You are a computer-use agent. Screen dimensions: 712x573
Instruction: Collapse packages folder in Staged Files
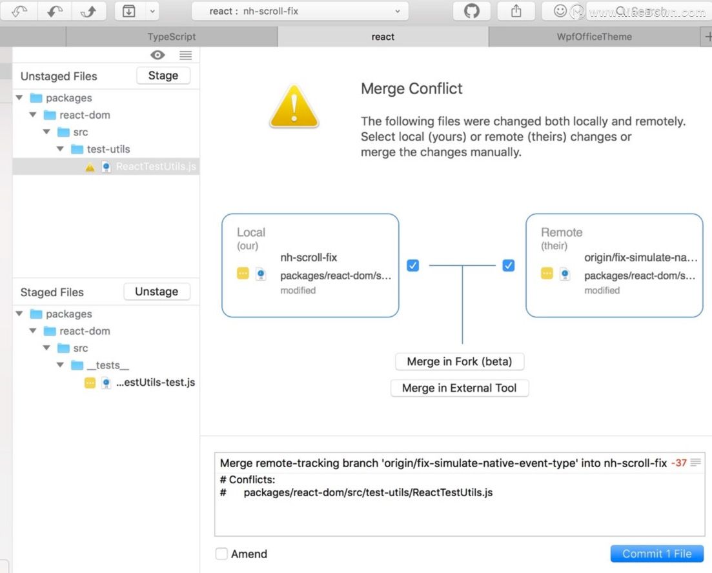[19, 314]
